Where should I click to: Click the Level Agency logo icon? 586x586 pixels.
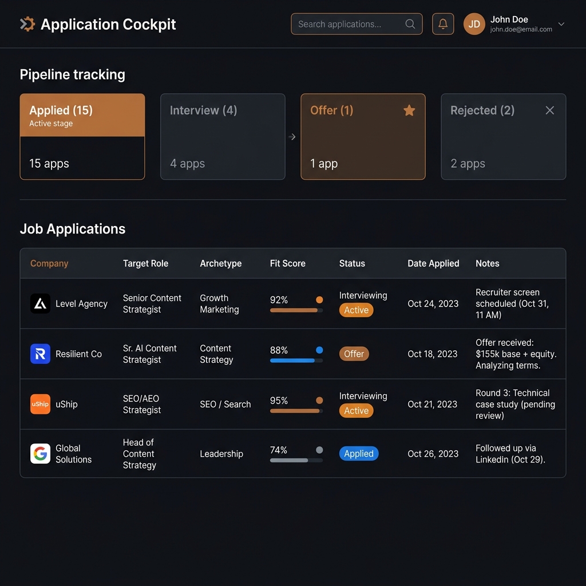[x=41, y=303]
